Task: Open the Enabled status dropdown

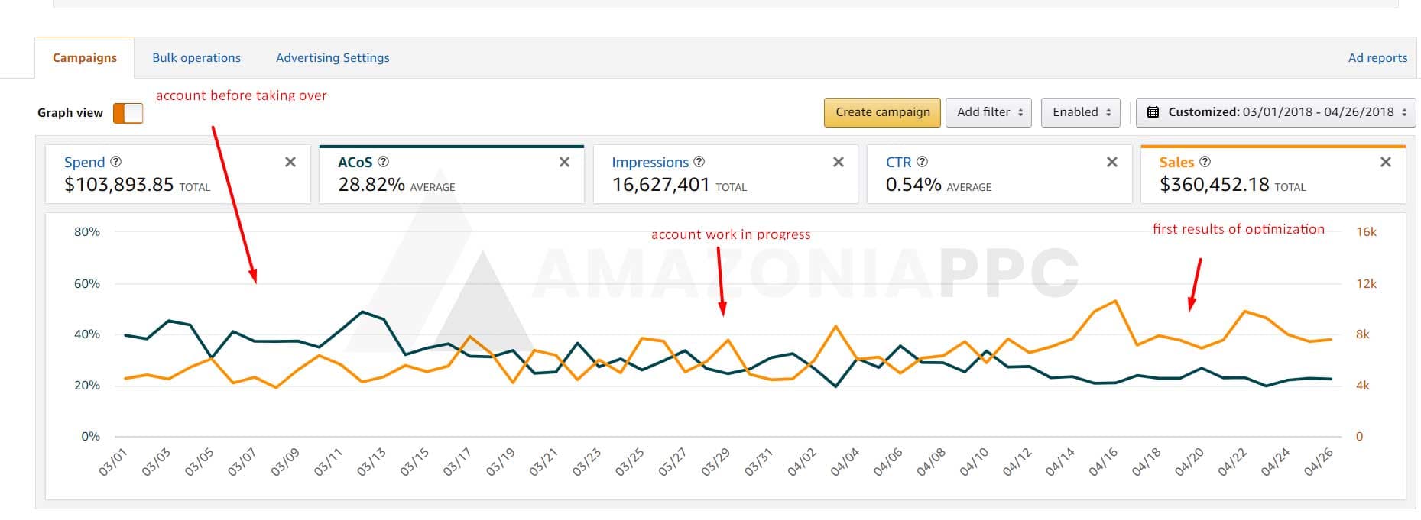Action: (1081, 112)
